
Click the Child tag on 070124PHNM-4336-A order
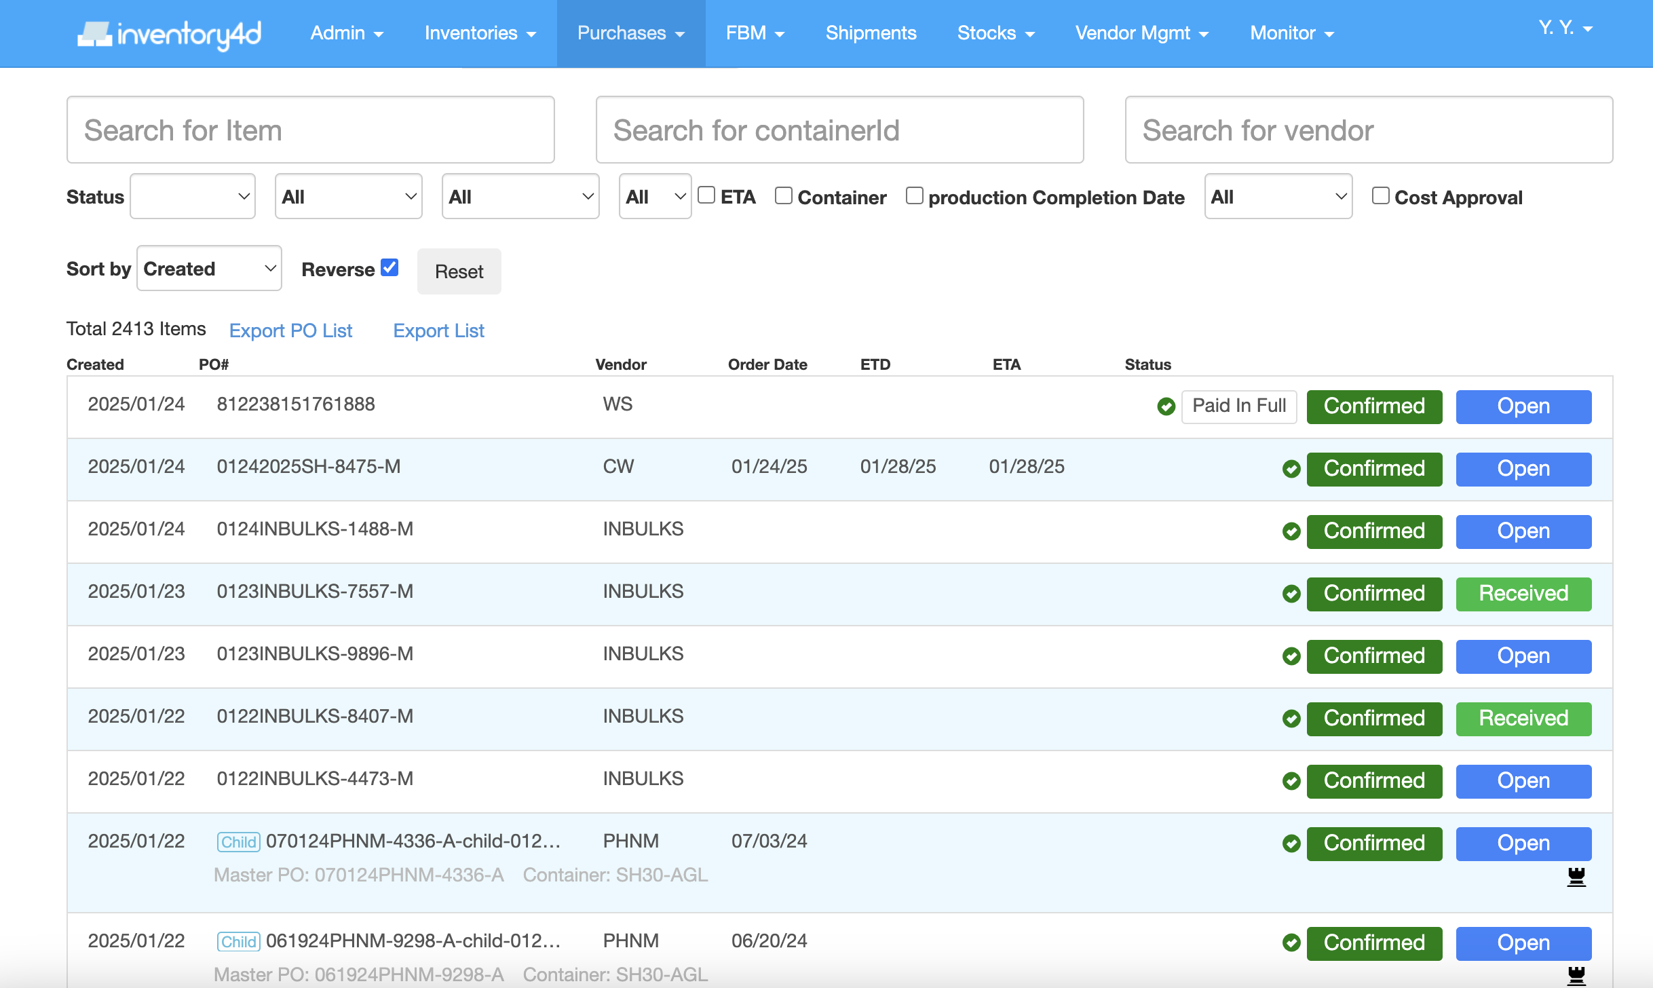point(238,842)
